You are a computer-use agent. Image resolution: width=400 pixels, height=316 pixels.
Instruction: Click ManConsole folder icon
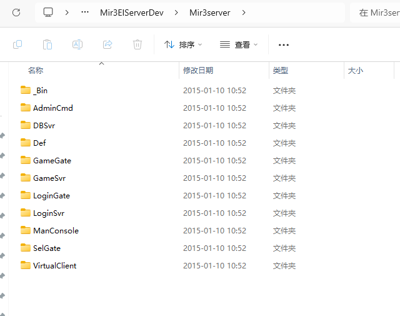(26, 230)
